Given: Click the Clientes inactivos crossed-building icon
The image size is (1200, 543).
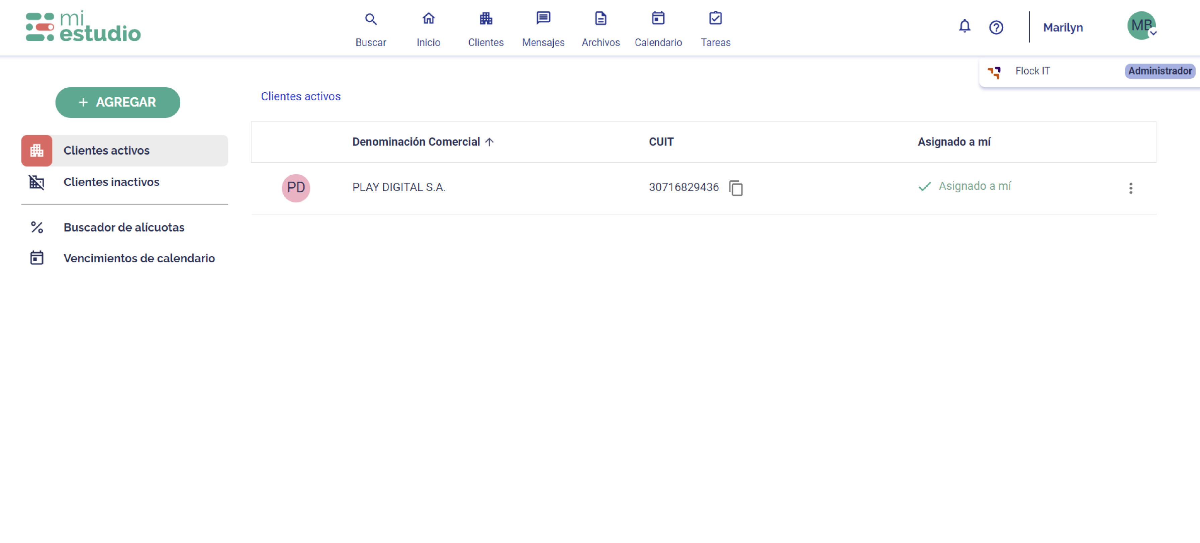Looking at the screenshot, I should [x=37, y=182].
